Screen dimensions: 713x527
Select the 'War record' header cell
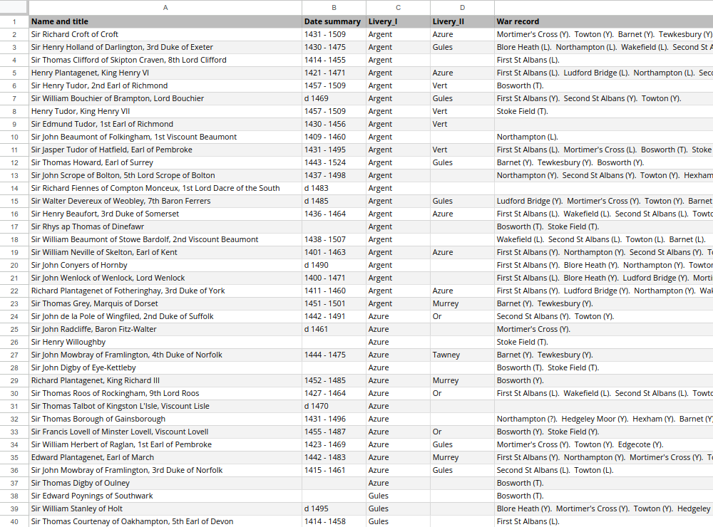[603, 21]
